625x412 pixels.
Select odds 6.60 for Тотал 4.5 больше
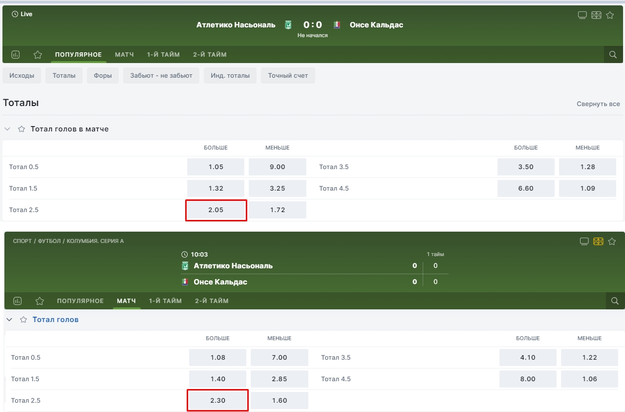[526, 188]
